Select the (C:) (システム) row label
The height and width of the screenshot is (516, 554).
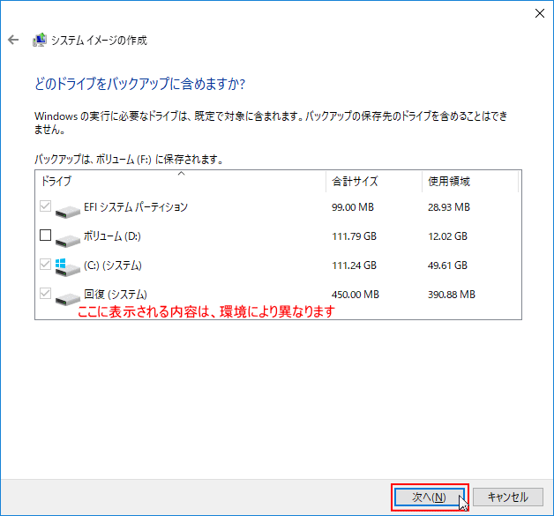[x=113, y=265]
